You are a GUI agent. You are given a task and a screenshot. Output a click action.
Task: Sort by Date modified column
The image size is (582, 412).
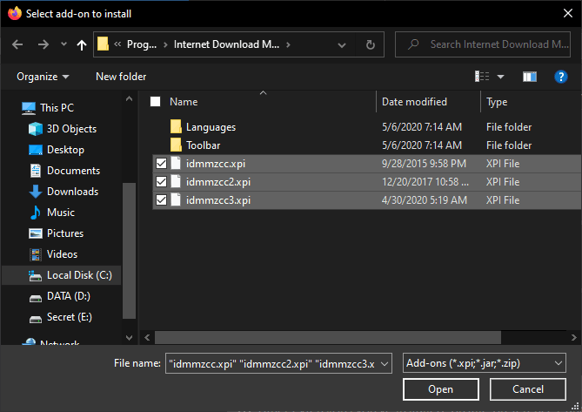tap(414, 102)
